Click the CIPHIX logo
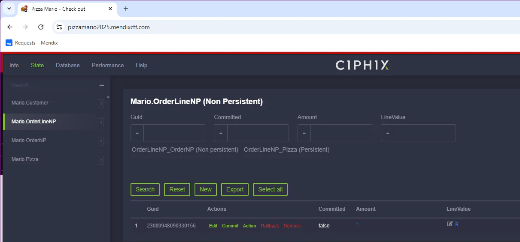520x242 pixels. (362, 65)
